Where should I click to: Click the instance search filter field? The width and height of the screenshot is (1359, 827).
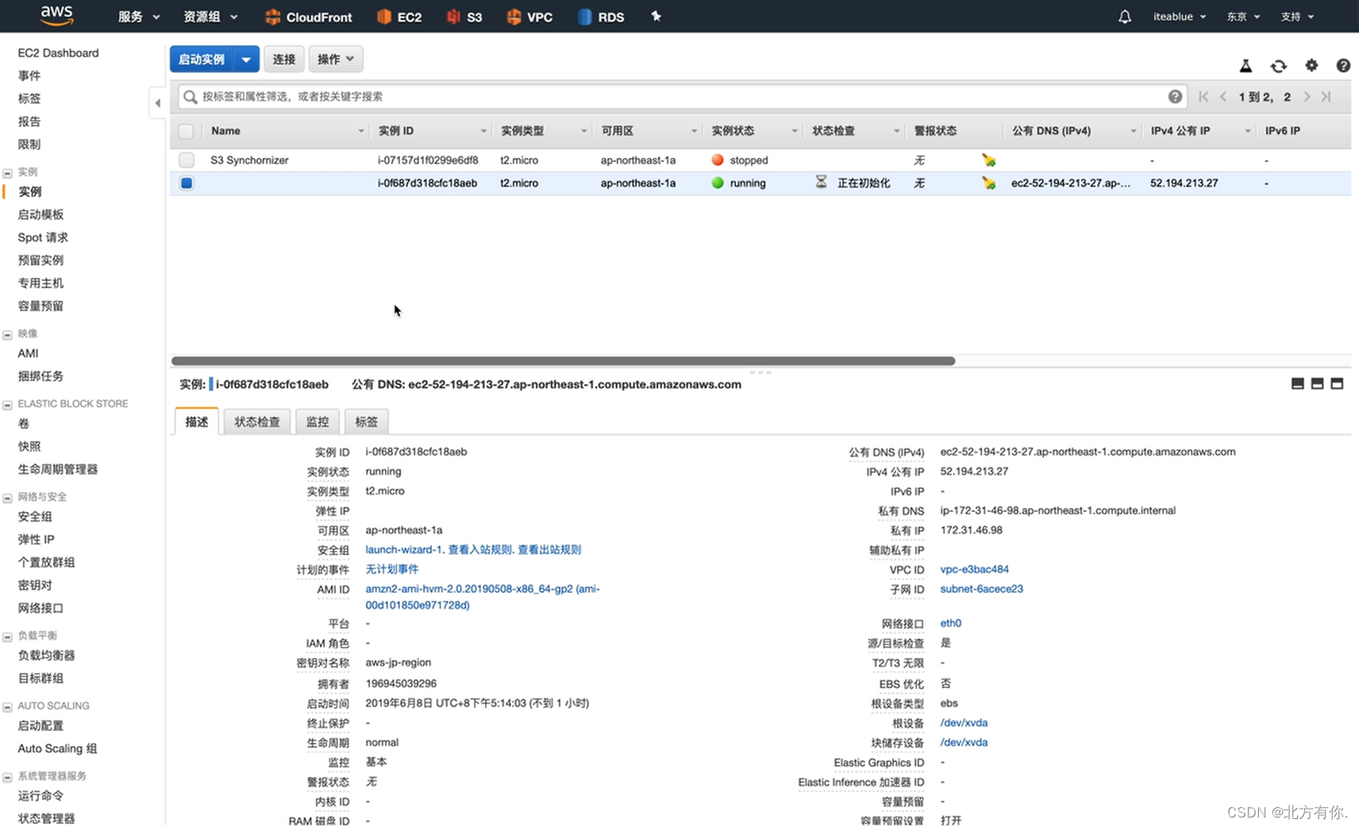[682, 96]
